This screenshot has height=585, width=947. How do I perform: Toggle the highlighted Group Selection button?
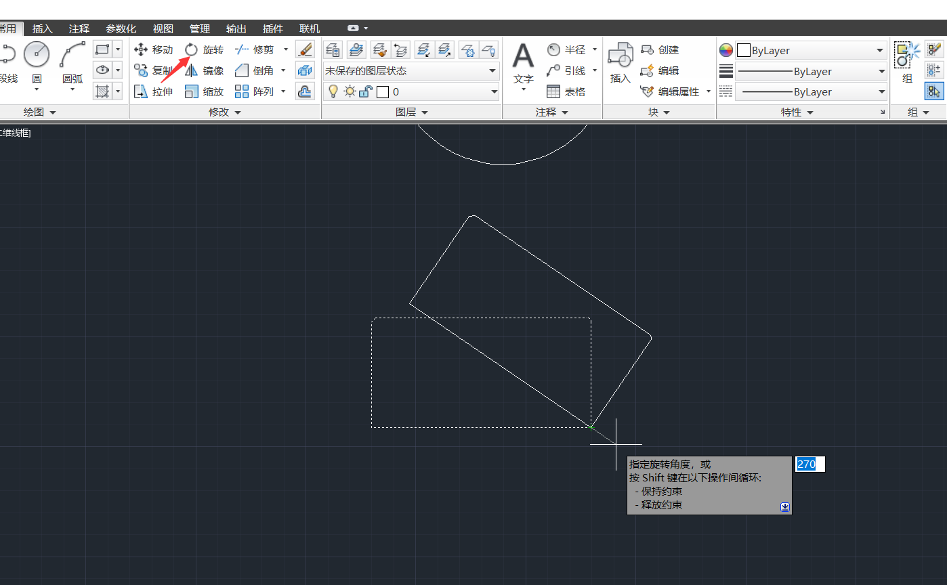(934, 91)
